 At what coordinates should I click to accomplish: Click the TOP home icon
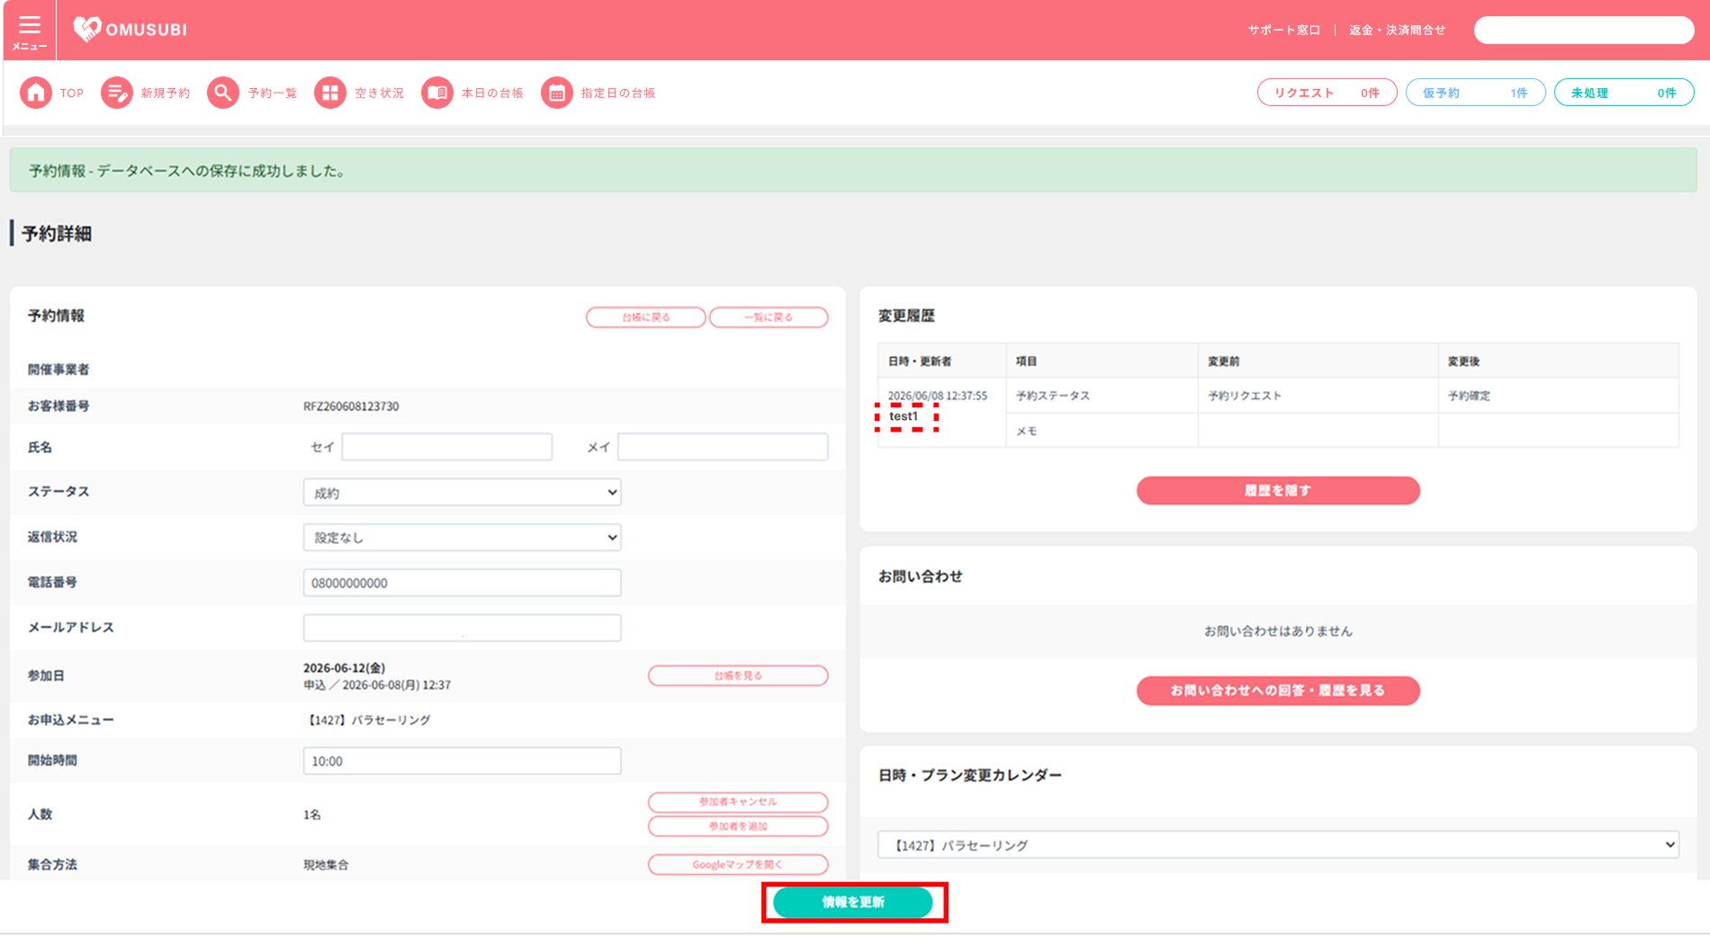36,93
